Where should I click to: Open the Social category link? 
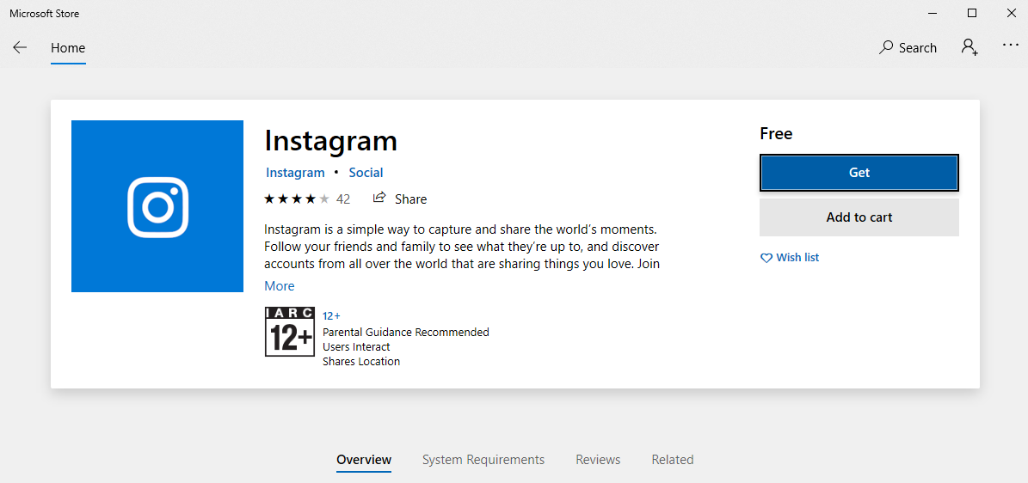click(x=366, y=173)
